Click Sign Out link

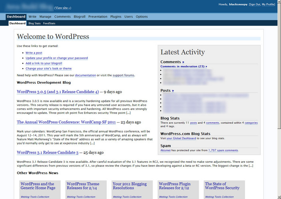pos(255,4)
